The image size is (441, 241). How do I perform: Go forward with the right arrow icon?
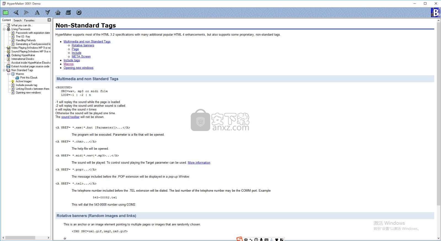point(26,12)
